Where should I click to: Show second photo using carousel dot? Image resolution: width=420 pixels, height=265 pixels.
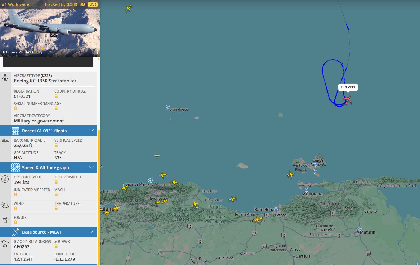coord(47,49)
